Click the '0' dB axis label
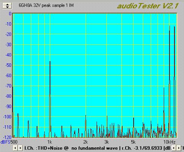Image resolution: width=184 pixels, height=152 pixels. [10, 14]
